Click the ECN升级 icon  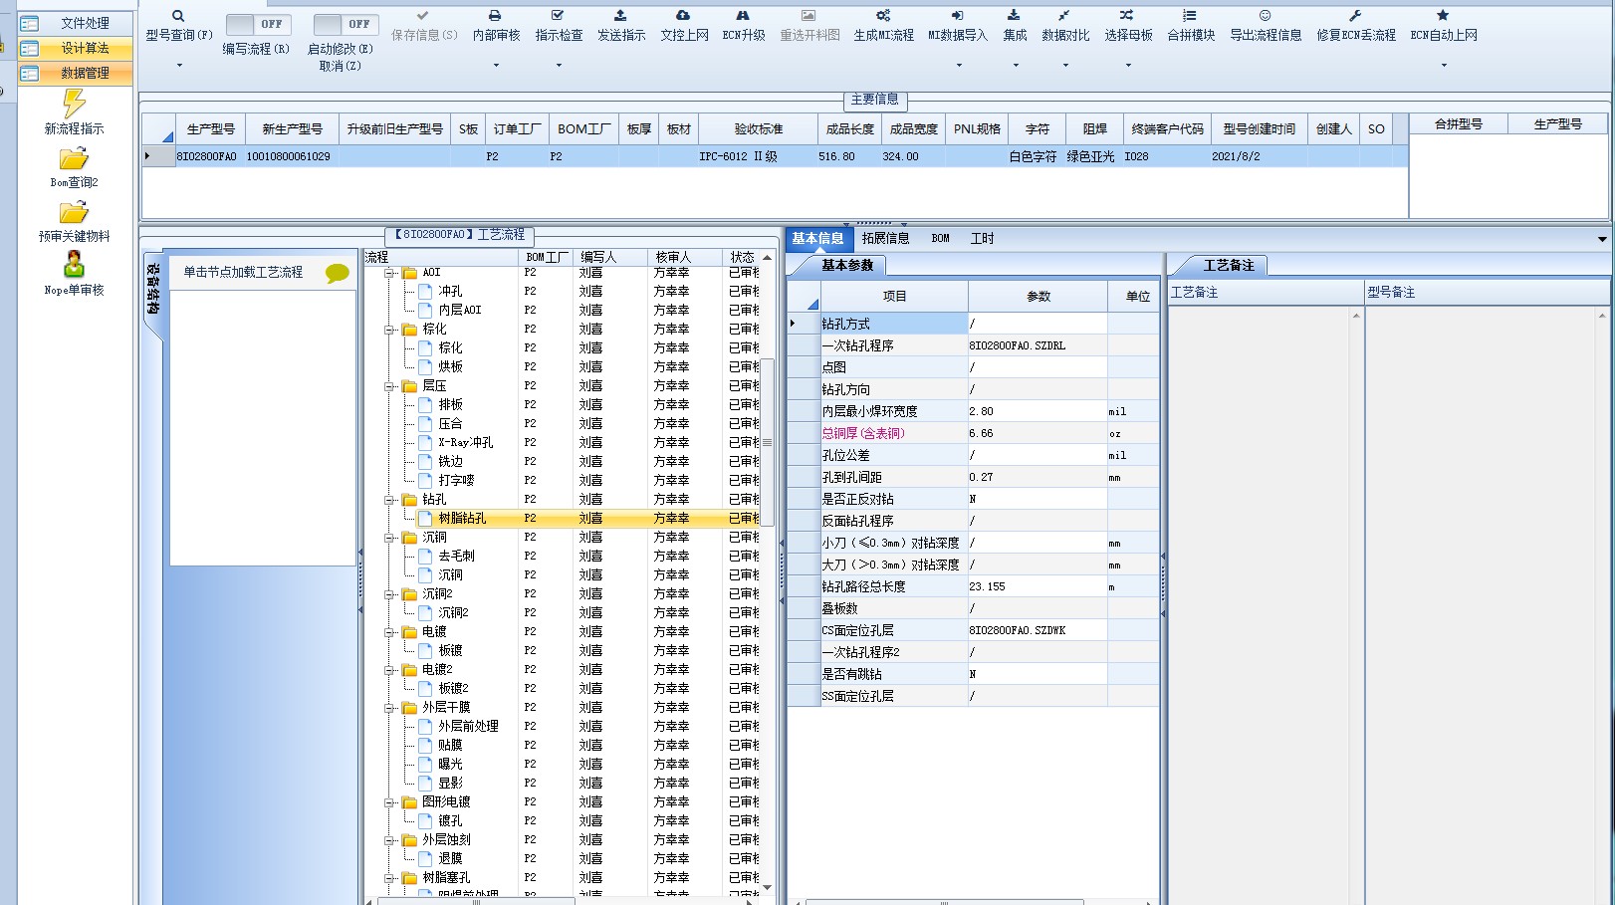tap(743, 16)
